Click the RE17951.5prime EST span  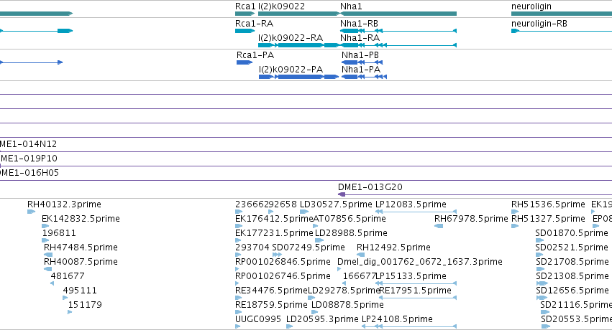tap(418, 298)
